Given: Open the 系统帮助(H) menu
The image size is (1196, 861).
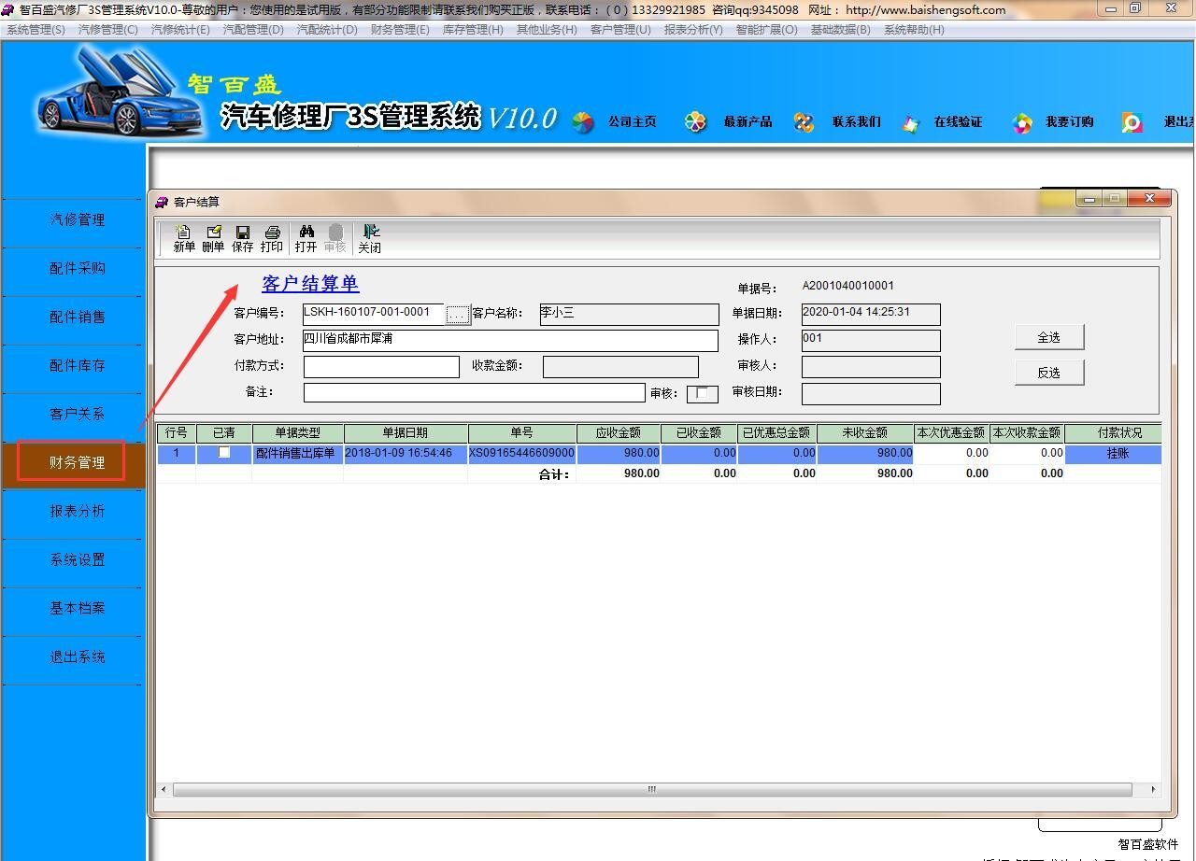Looking at the screenshot, I should click(914, 29).
